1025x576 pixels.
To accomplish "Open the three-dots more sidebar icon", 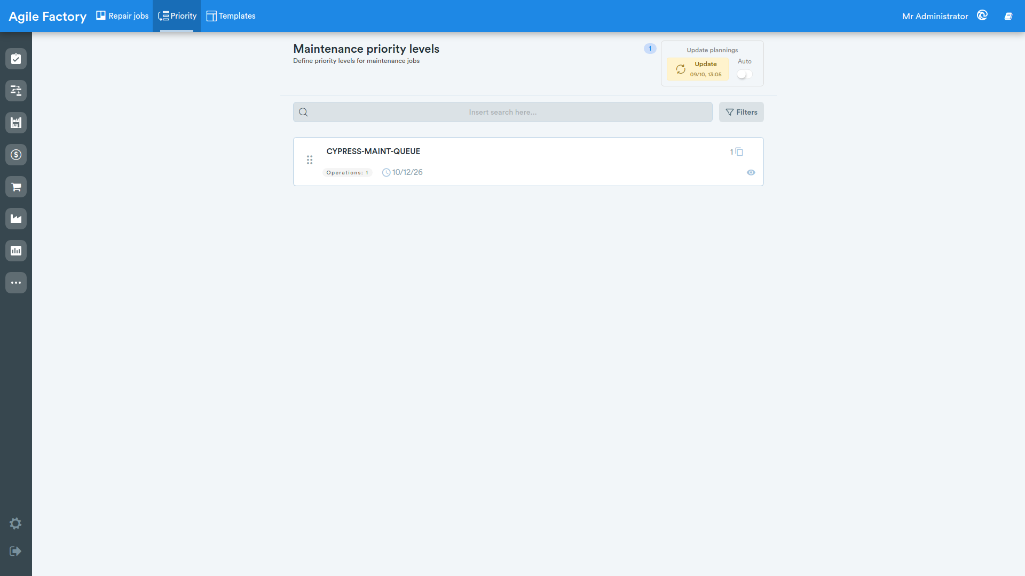I will pyautogui.click(x=16, y=283).
